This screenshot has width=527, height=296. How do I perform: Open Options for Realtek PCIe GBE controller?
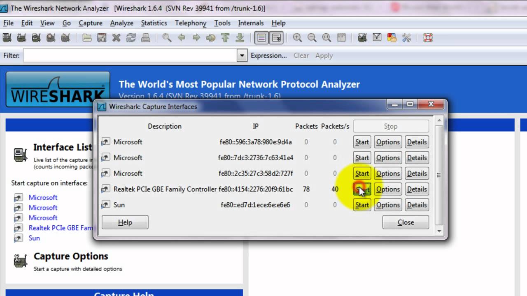coord(388,189)
